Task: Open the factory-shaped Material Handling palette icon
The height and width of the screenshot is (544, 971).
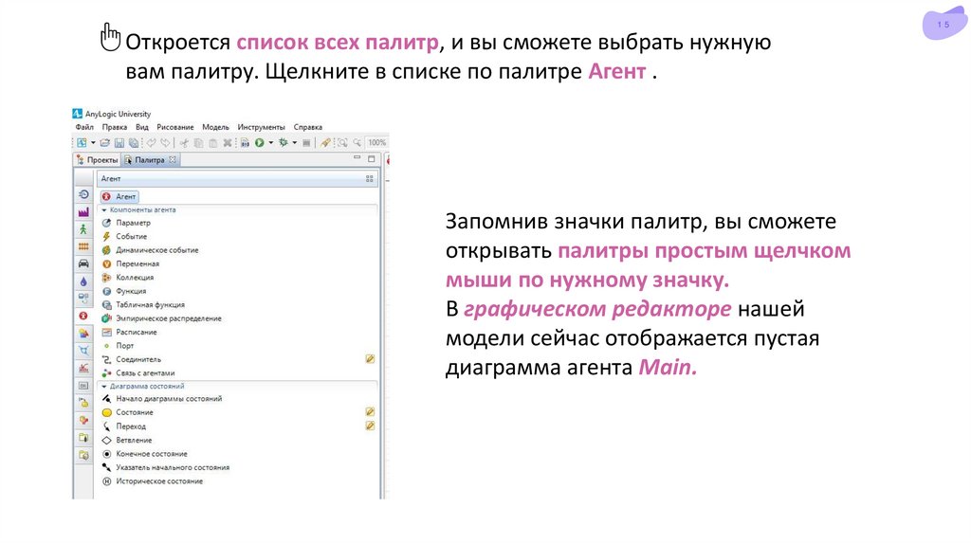Action: pos(83,211)
